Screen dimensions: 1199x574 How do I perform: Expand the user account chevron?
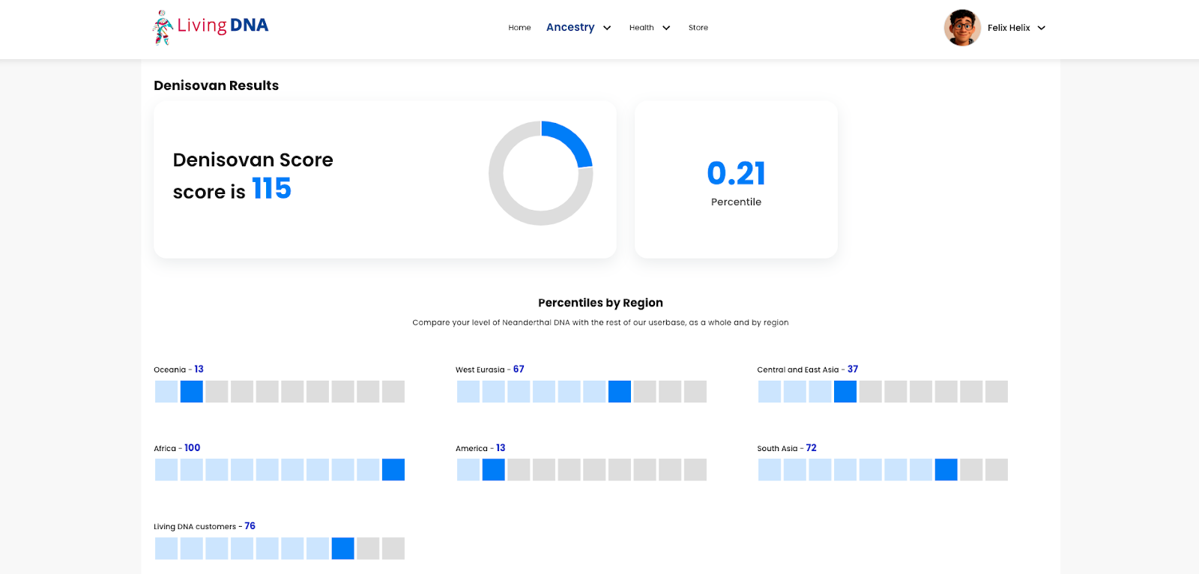(x=1042, y=28)
